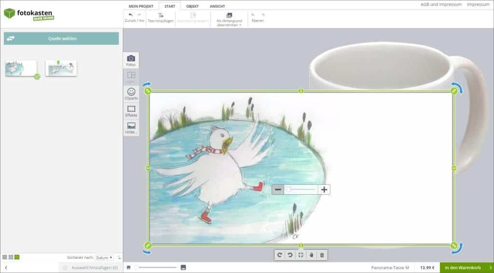Click top-right green resize handle
Screen dimensions: 494x273
pos(454,91)
